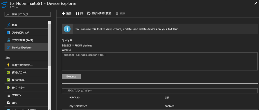The width and height of the screenshot is (259, 110).
Task: Click the blue info icon in banner
Action: (67, 29)
